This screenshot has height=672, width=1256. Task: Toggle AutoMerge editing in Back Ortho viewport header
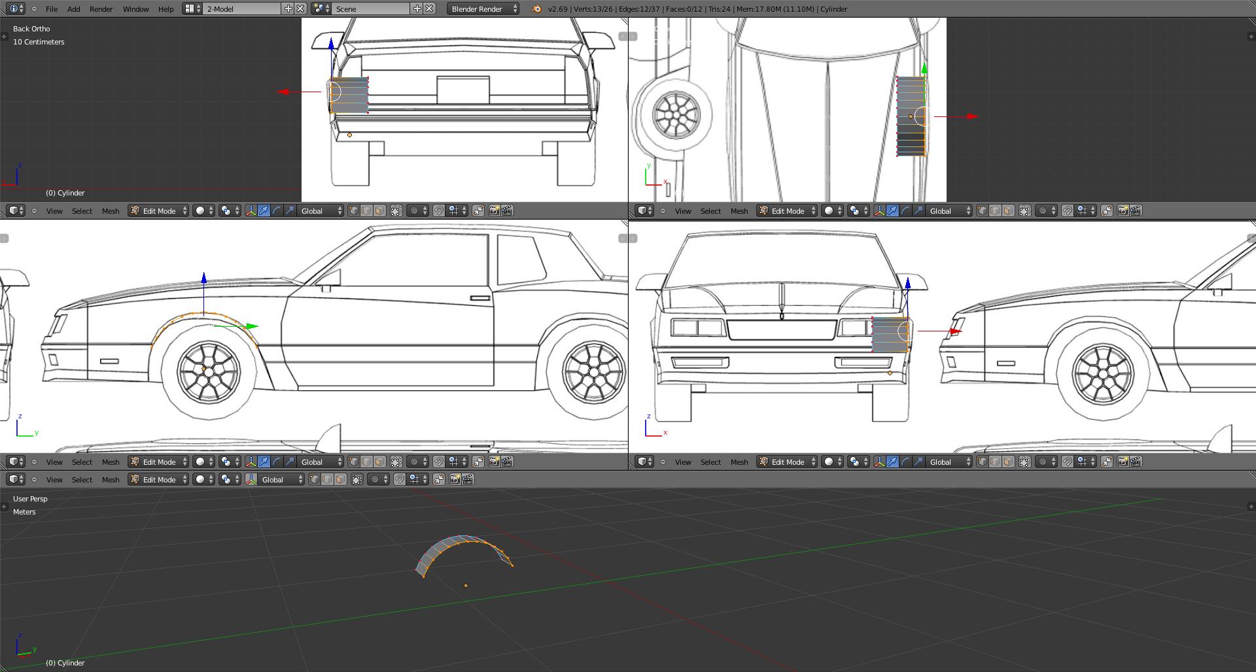(479, 210)
